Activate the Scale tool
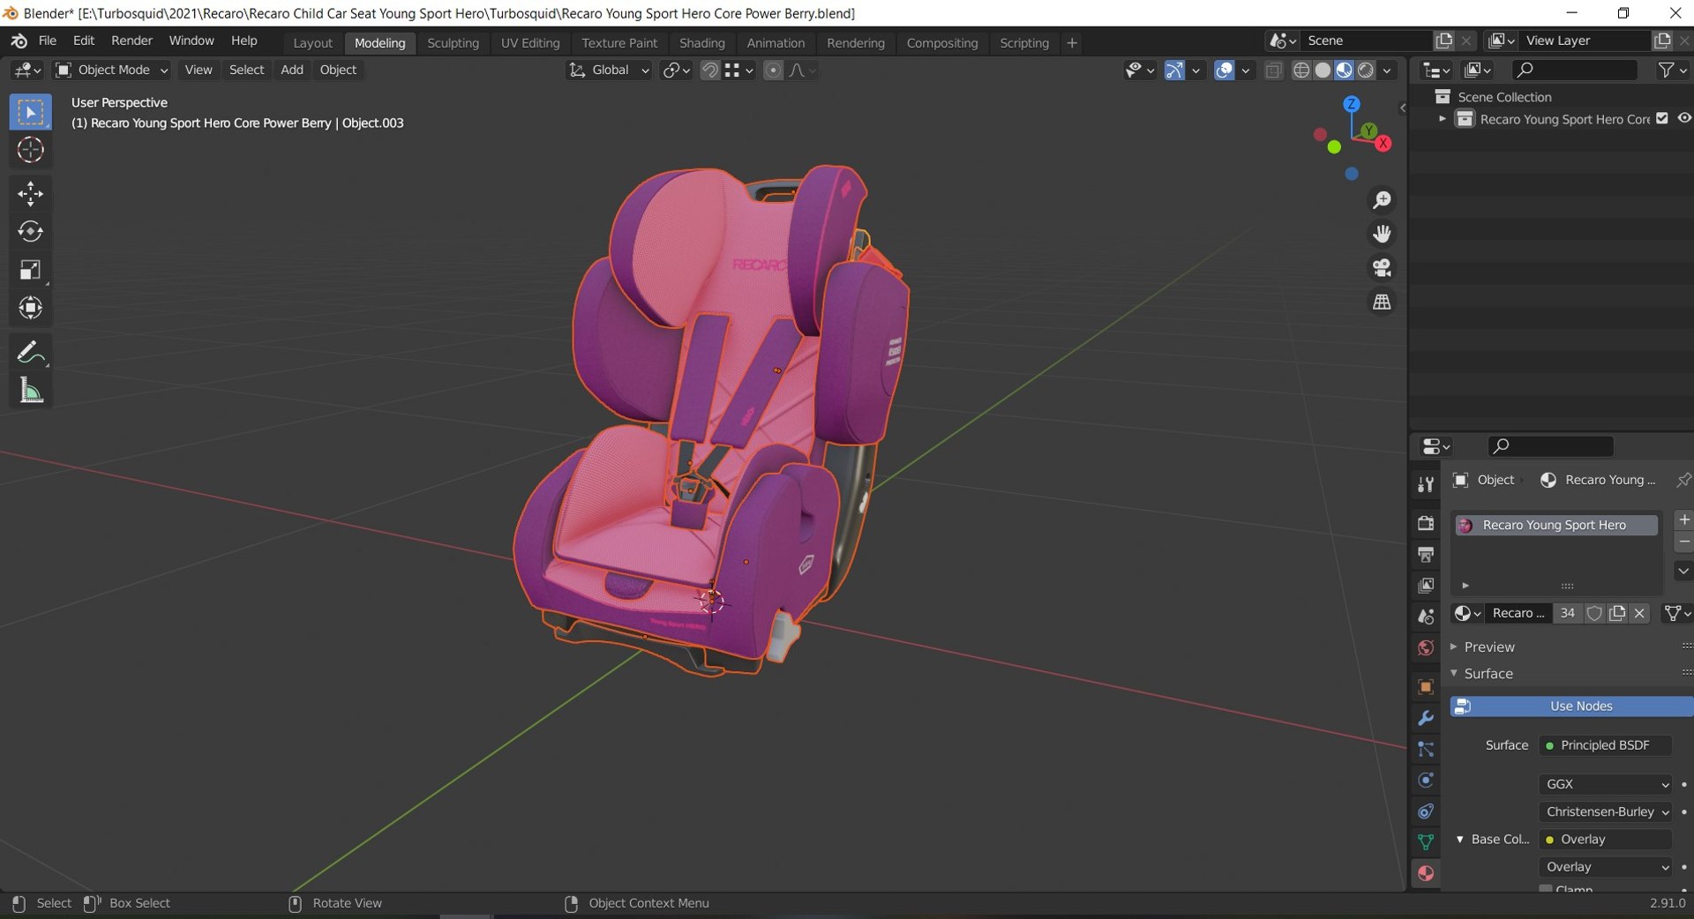This screenshot has height=919, width=1694. click(30, 270)
